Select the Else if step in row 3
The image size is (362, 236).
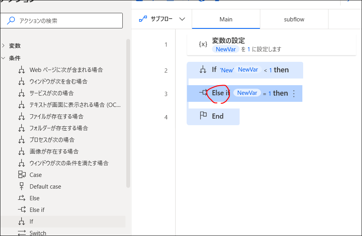click(244, 93)
